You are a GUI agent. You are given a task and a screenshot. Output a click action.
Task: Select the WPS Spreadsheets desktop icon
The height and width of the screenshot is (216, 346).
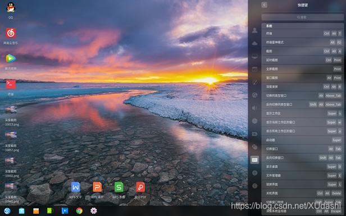119,187
